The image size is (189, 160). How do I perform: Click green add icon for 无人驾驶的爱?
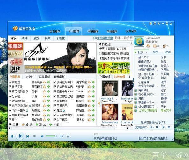(x=93, y=115)
